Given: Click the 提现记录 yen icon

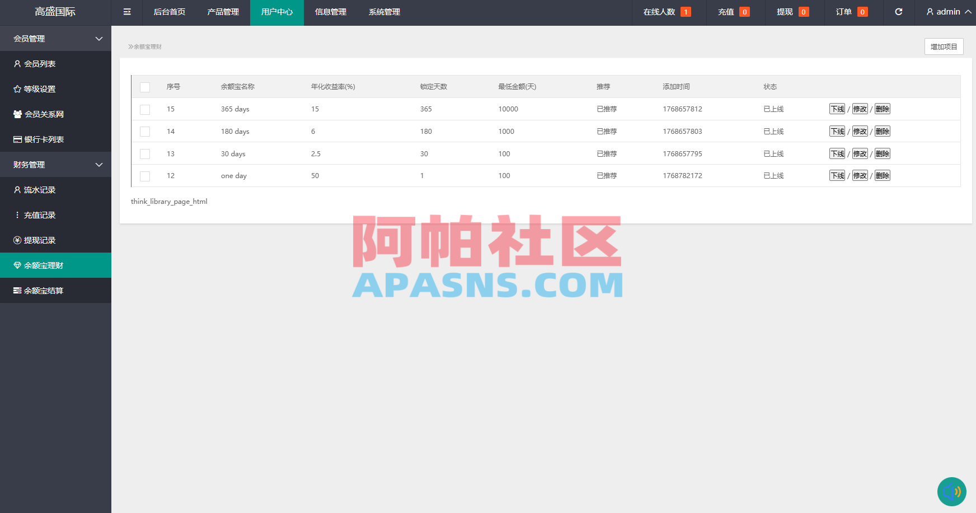Looking at the screenshot, I should [x=17, y=240].
